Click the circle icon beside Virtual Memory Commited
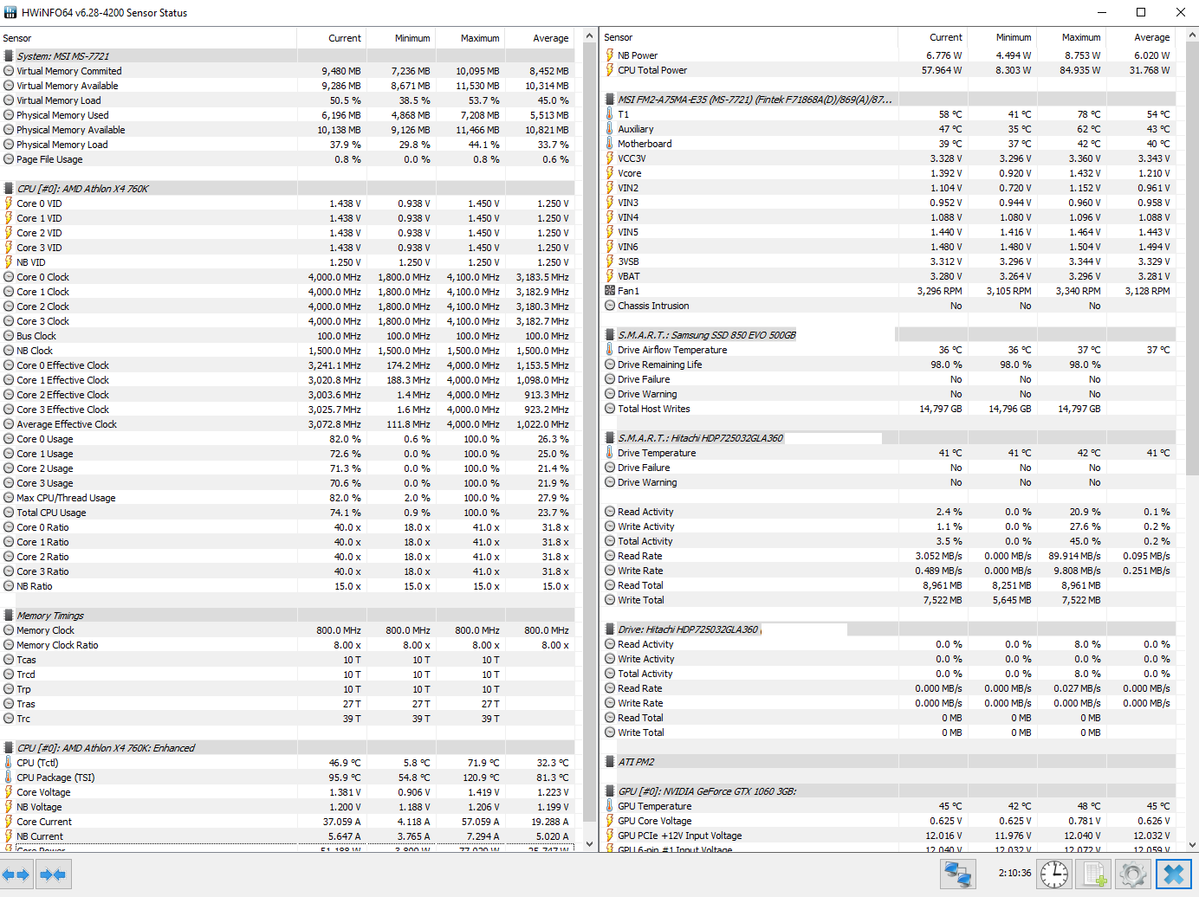Viewport: 1199px width, 897px height. 9,71
